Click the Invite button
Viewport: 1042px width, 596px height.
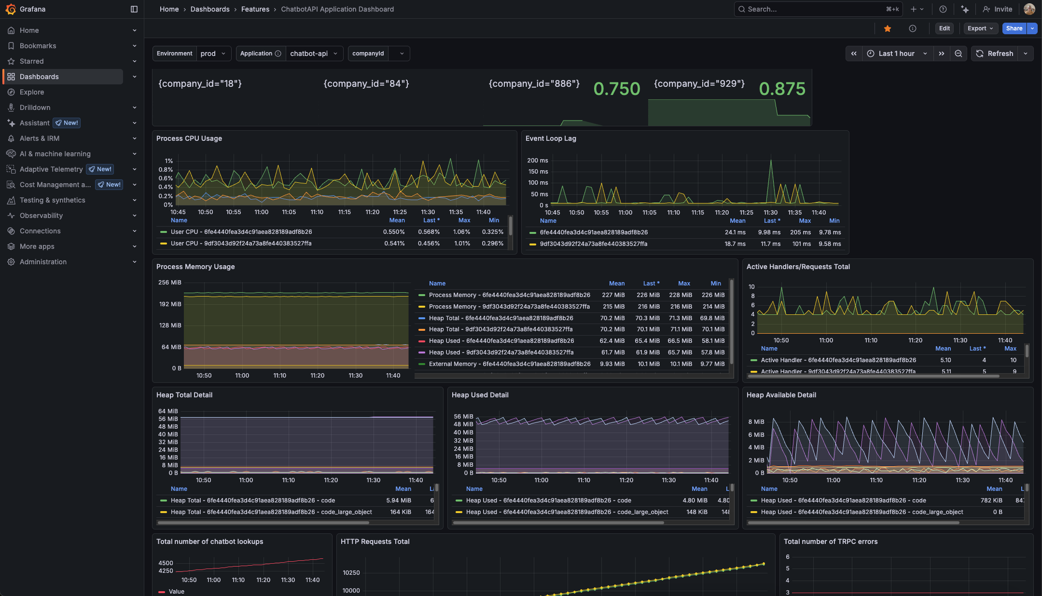click(998, 9)
